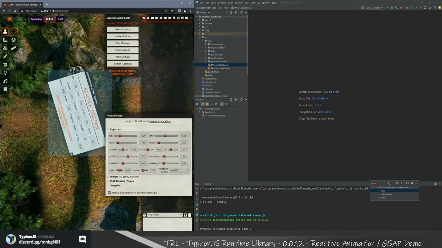Adjust the rotateZ slider

point(171,149)
